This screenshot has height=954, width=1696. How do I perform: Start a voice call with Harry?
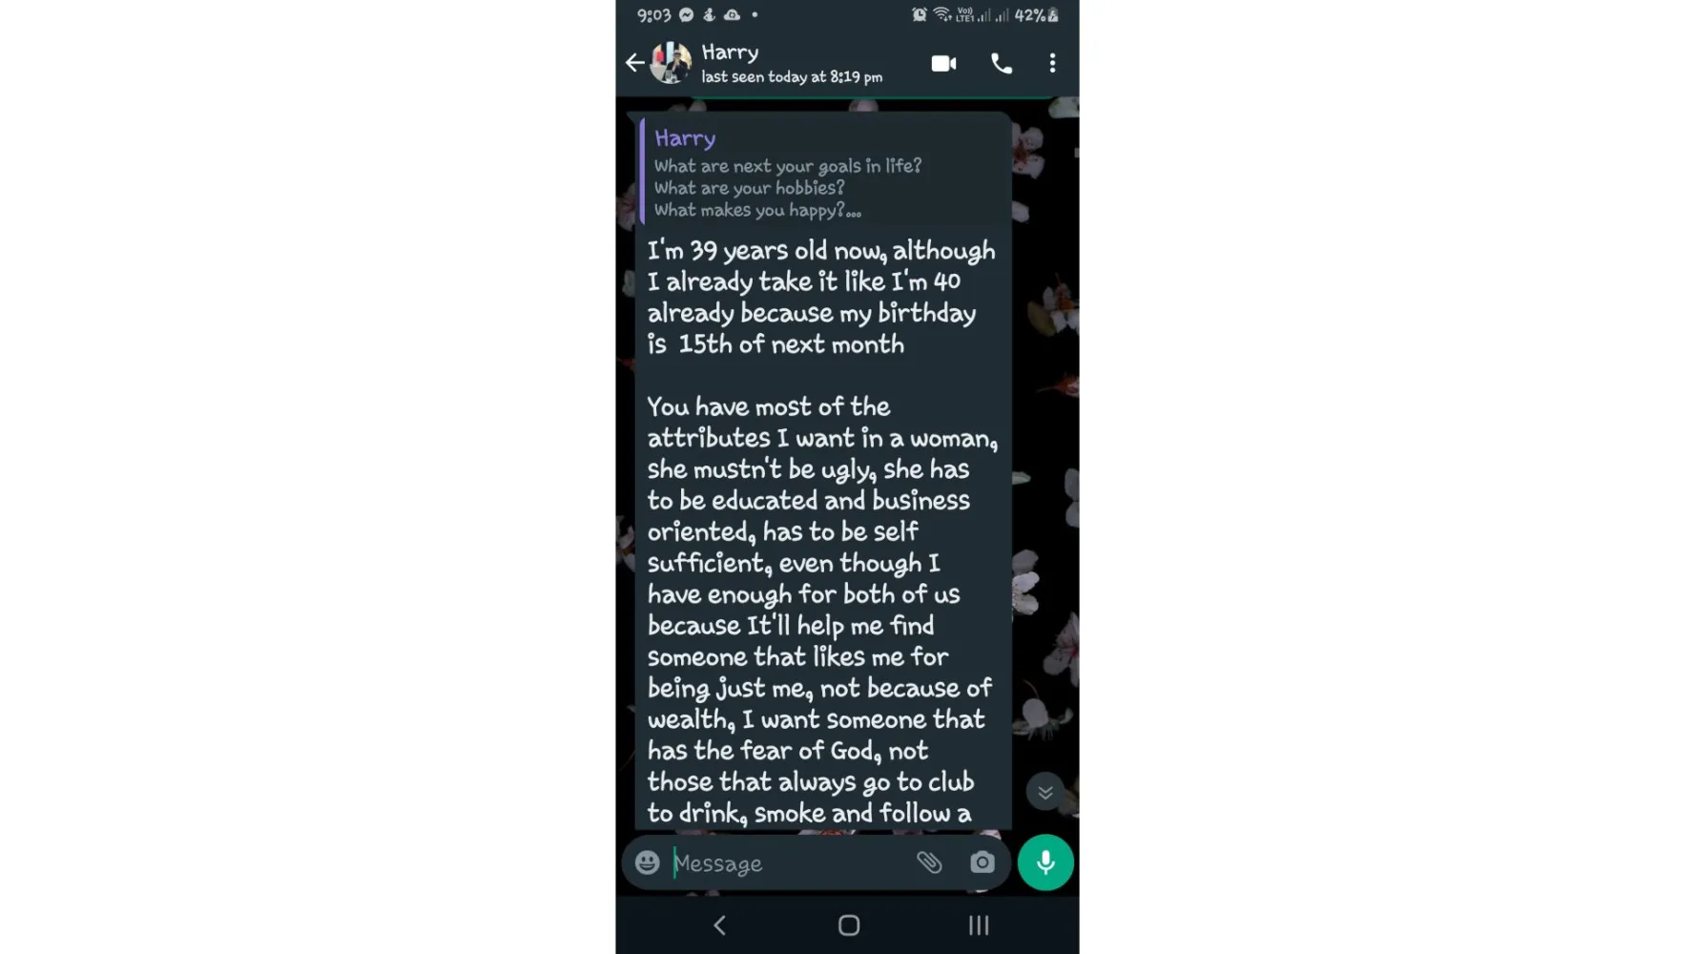click(x=1001, y=63)
